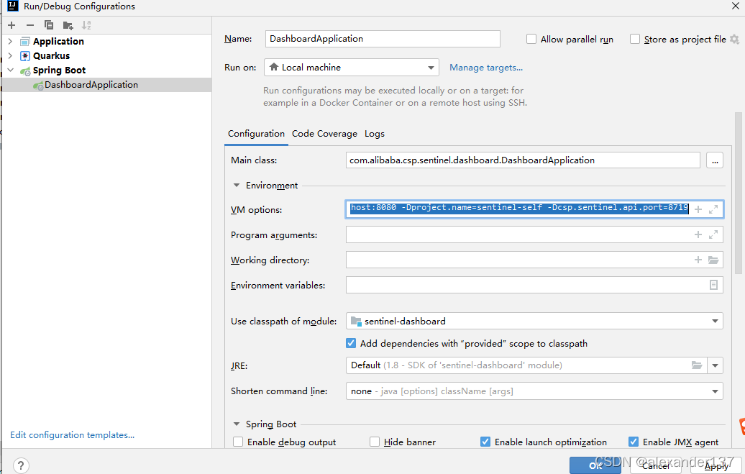Sort configurations alphabetically
745x474 pixels.
click(x=86, y=25)
